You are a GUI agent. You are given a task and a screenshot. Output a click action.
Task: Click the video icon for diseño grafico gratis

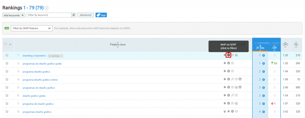(236, 95)
